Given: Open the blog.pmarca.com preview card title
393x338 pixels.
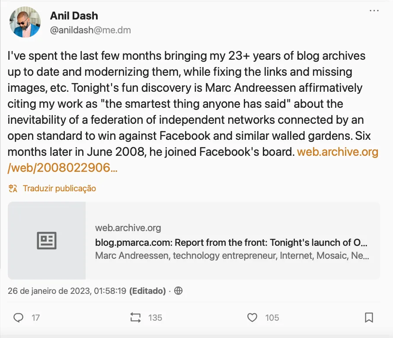Looking at the screenshot, I should tap(231, 241).
